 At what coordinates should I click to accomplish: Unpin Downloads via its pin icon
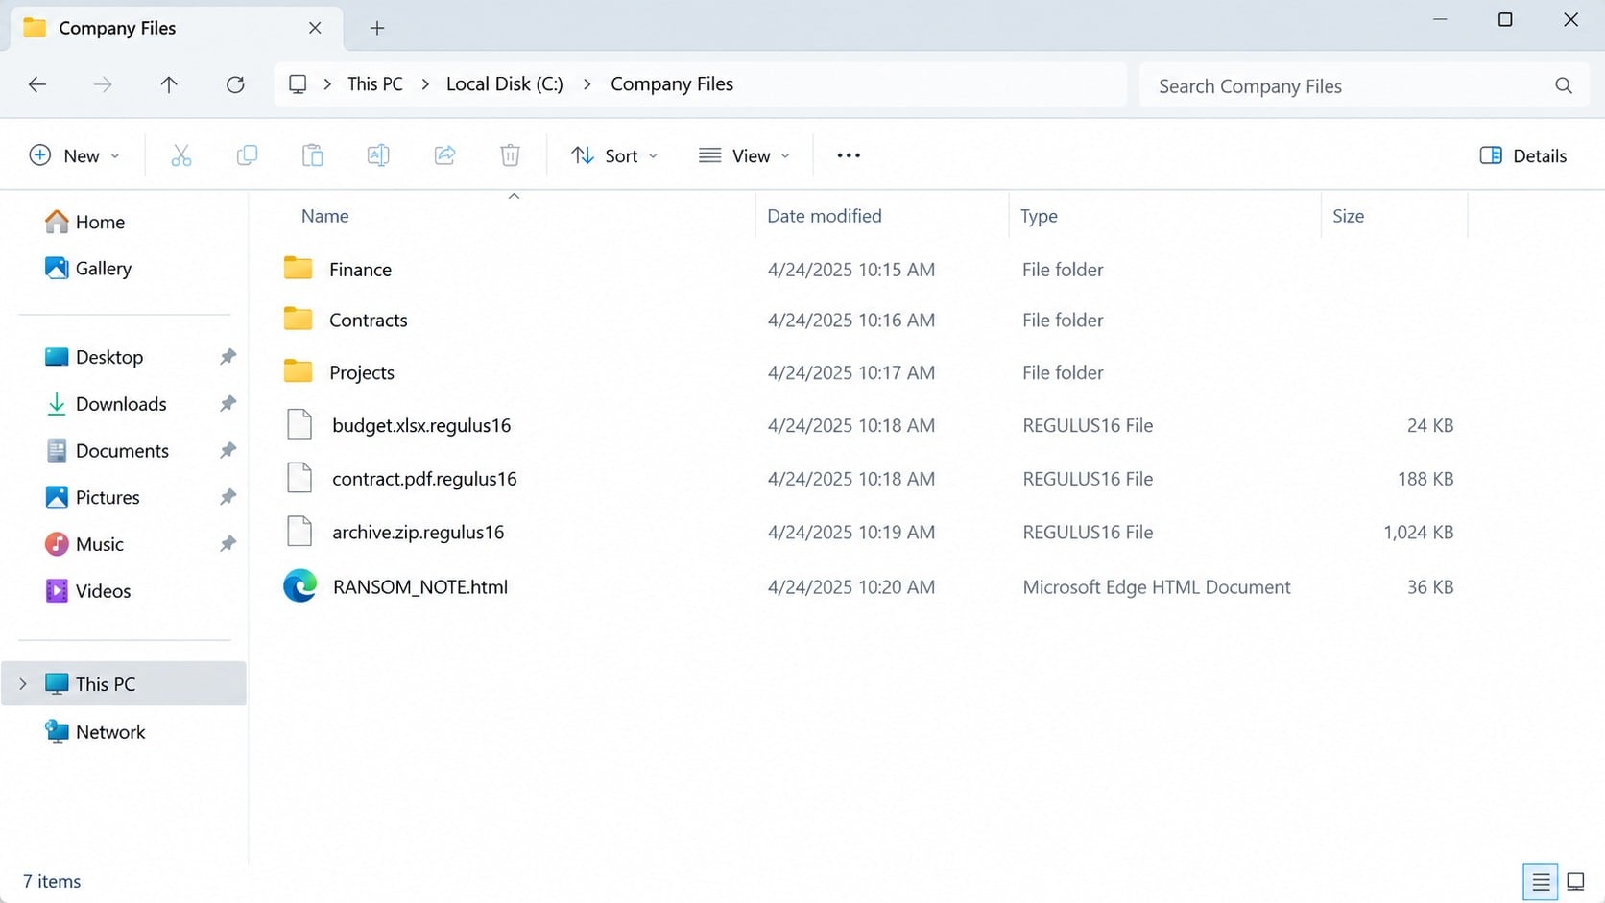[228, 404]
